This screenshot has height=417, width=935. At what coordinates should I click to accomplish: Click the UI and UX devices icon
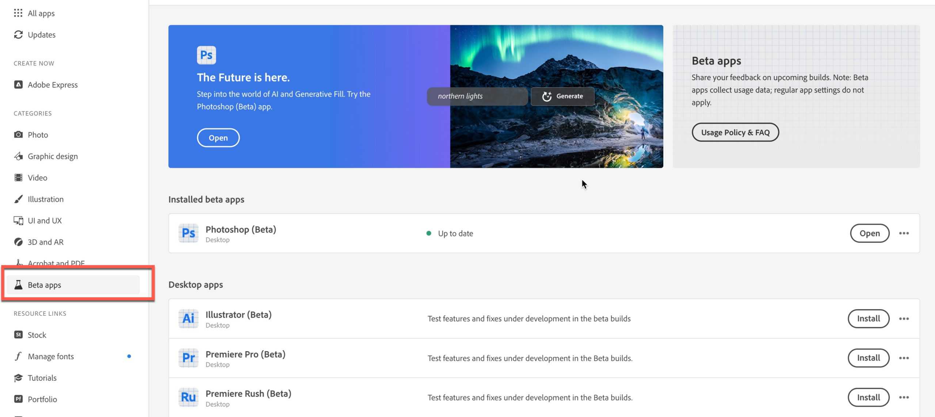18,221
